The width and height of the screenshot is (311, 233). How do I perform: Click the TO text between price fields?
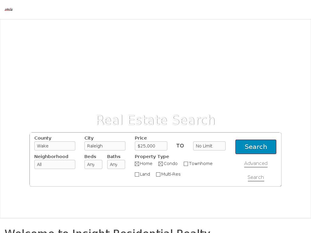click(x=180, y=146)
